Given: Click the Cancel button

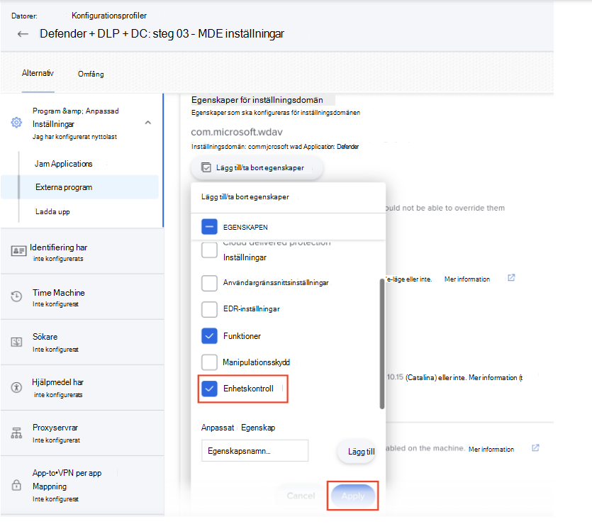Looking at the screenshot, I should coord(301,496).
